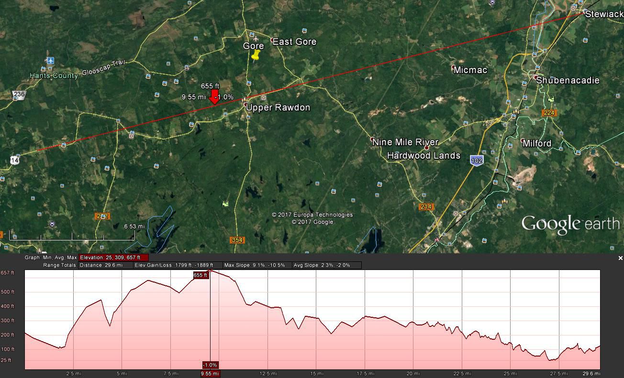Image resolution: width=624 pixels, height=378 pixels.
Task: Click the Elev Gain/Loss readout box
Action: (178, 265)
